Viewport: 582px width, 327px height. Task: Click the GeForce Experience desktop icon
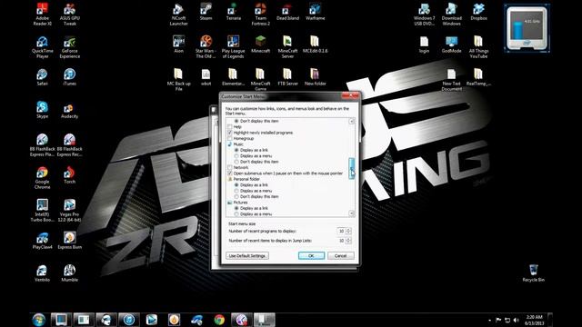(70, 47)
